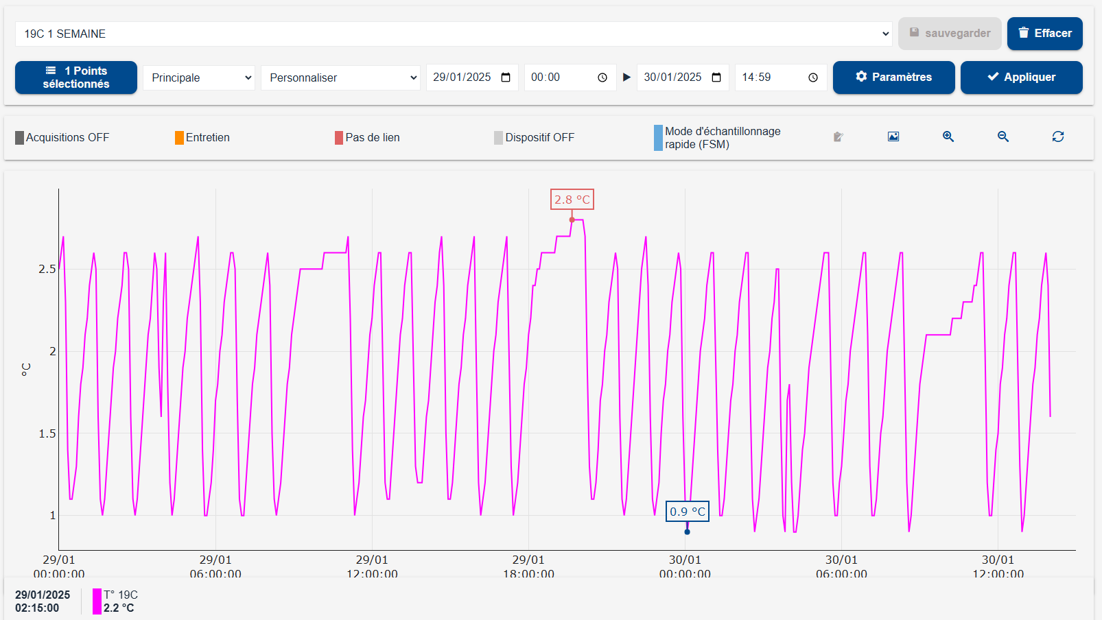The height and width of the screenshot is (620, 1102).
Task: Toggle the Pas de lien legend entry
Action: 367,138
